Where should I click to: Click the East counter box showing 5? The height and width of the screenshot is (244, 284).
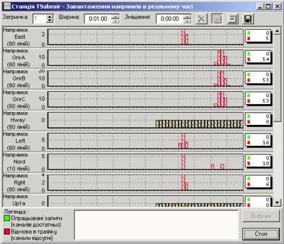258,36
